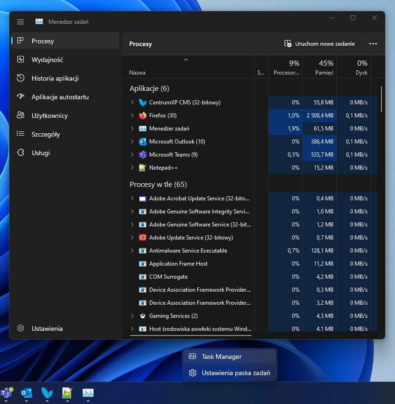Expand Adobe Acrobat Update Service row
Image resolution: width=395 pixels, height=404 pixels.
pos(132,199)
